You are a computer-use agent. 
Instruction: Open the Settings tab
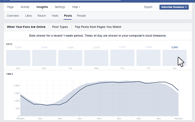[60, 7]
